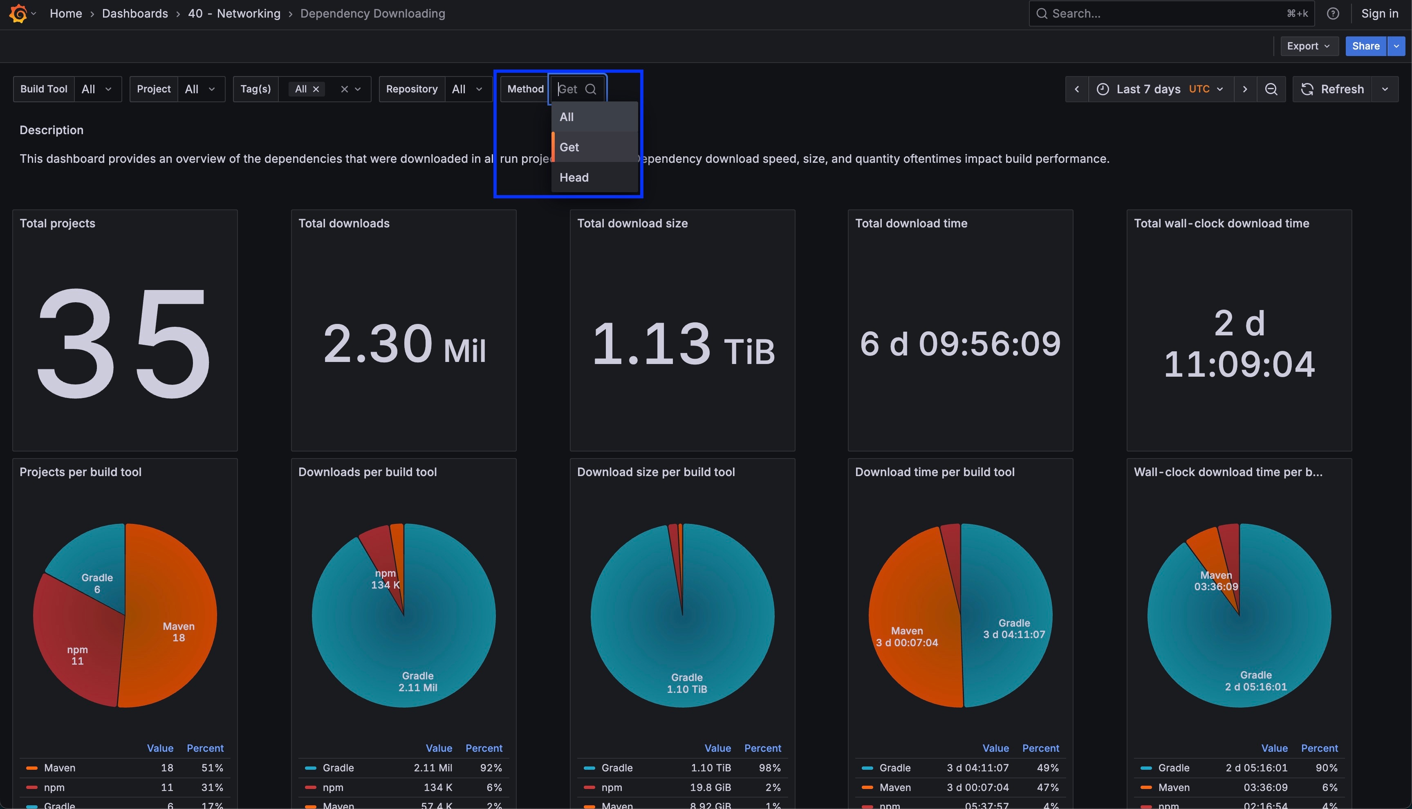
Task: Click the clock icon next to Last 7 days
Action: click(x=1103, y=89)
